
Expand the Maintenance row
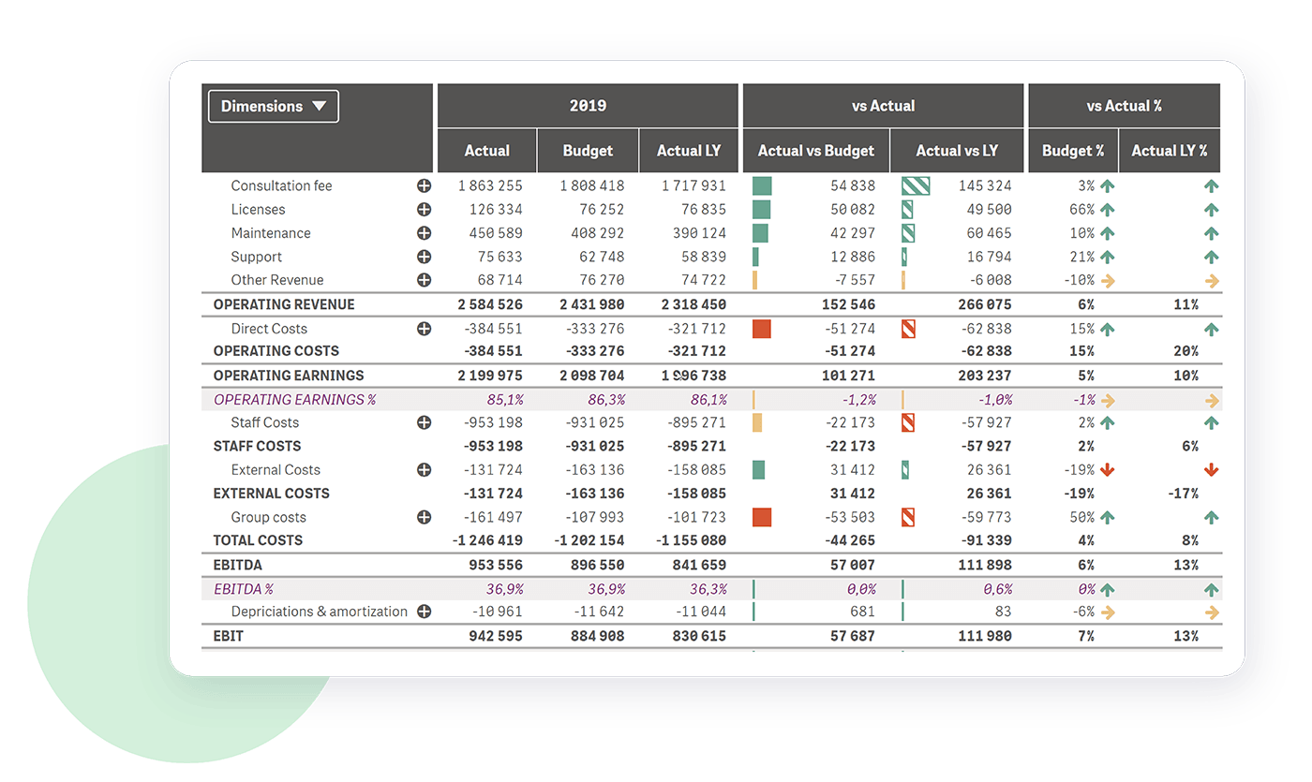pyautogui.click(x=424, y=233)
